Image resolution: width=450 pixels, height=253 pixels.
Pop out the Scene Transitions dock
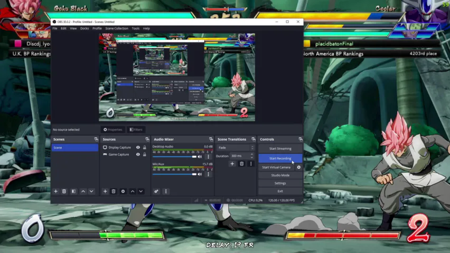tap(253, 139)
